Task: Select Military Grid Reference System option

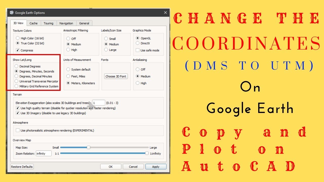Action: click(x=16, y=86)
